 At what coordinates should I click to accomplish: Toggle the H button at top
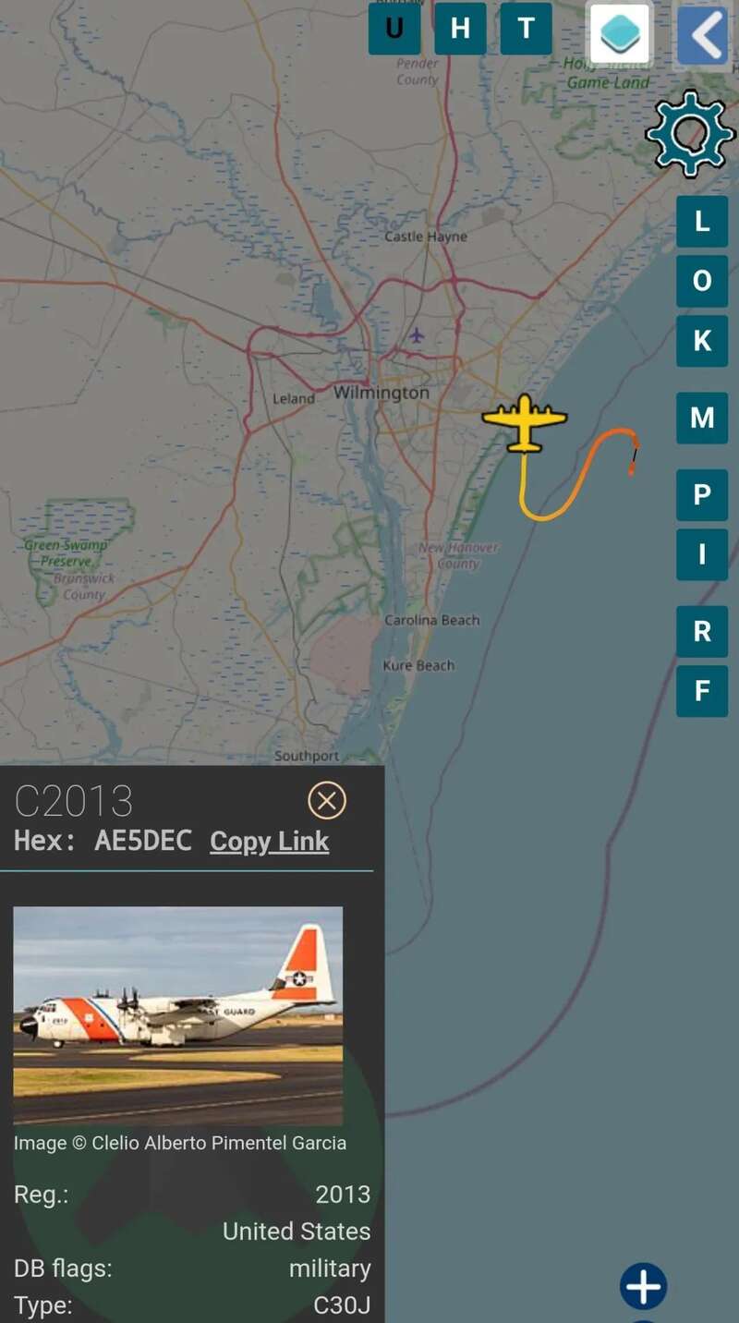click(x=460, y=29)
